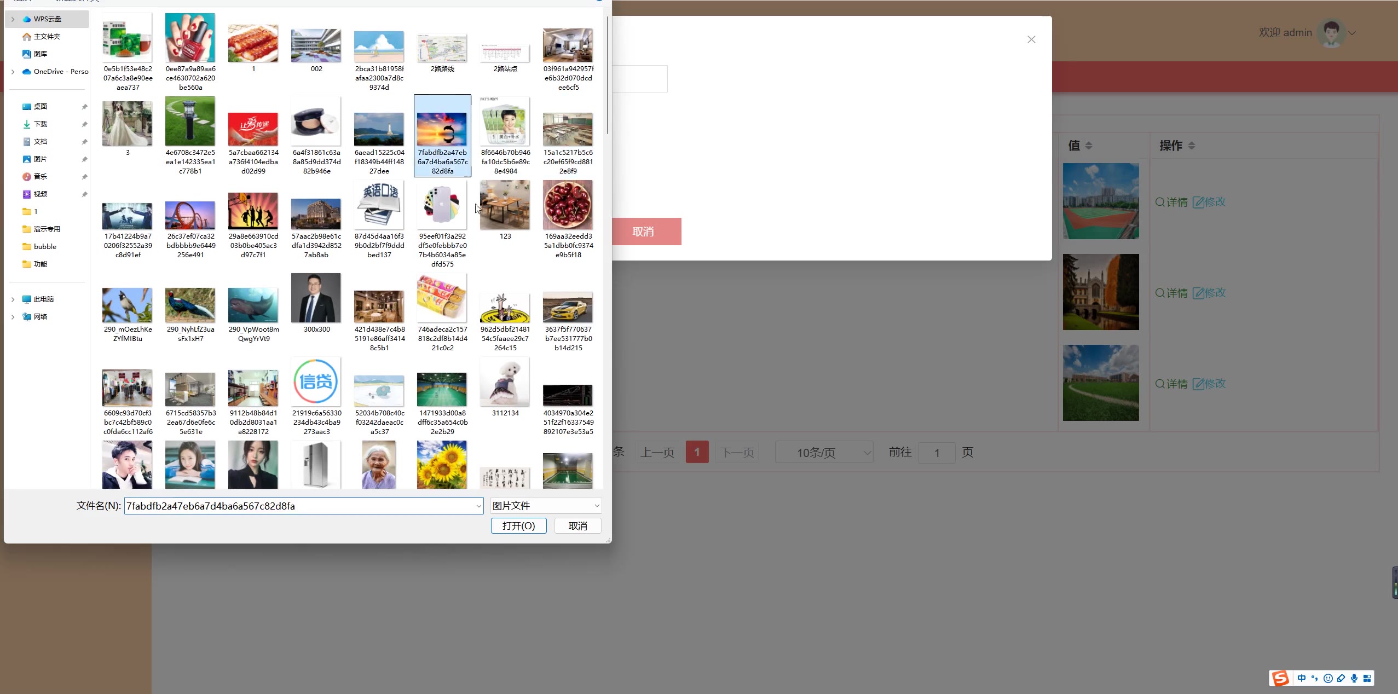Click the 打开(O) button
The image size is (1398, 694).
pos(518,526)
